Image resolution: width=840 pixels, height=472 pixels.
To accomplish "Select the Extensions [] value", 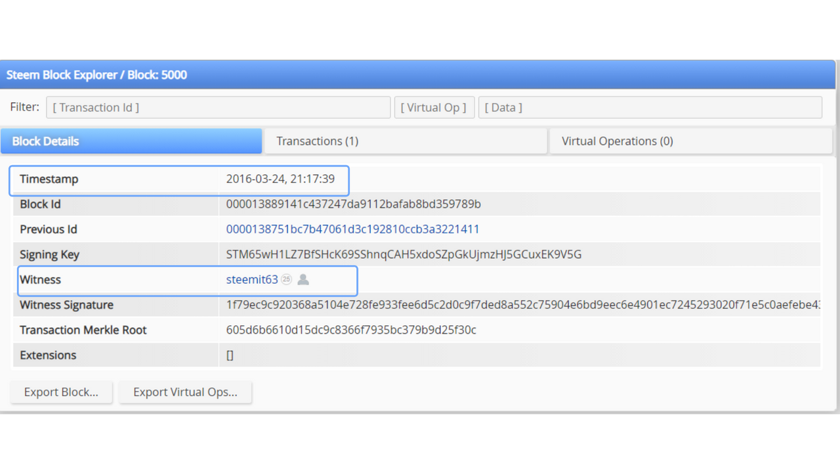I will 230,355.
